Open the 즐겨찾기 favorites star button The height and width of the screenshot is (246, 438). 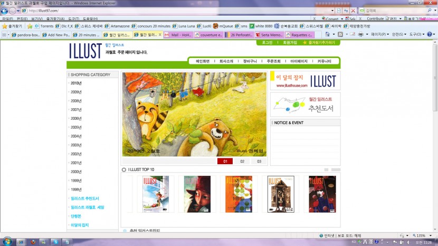(12, 26)
